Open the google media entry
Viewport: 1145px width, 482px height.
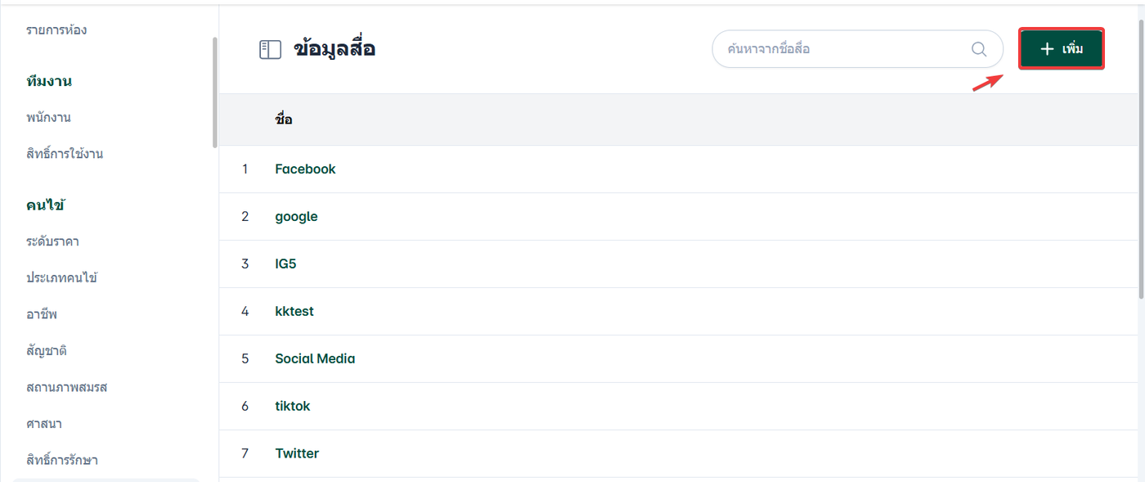296,217
